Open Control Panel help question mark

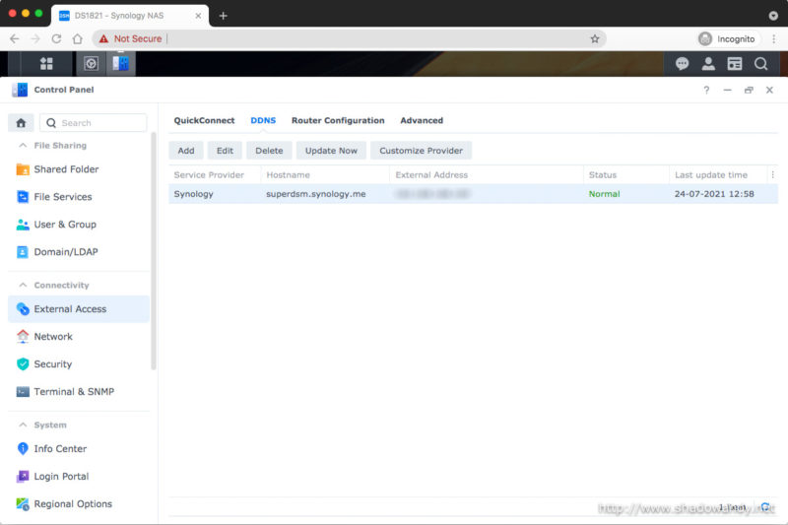coord(706,90)
